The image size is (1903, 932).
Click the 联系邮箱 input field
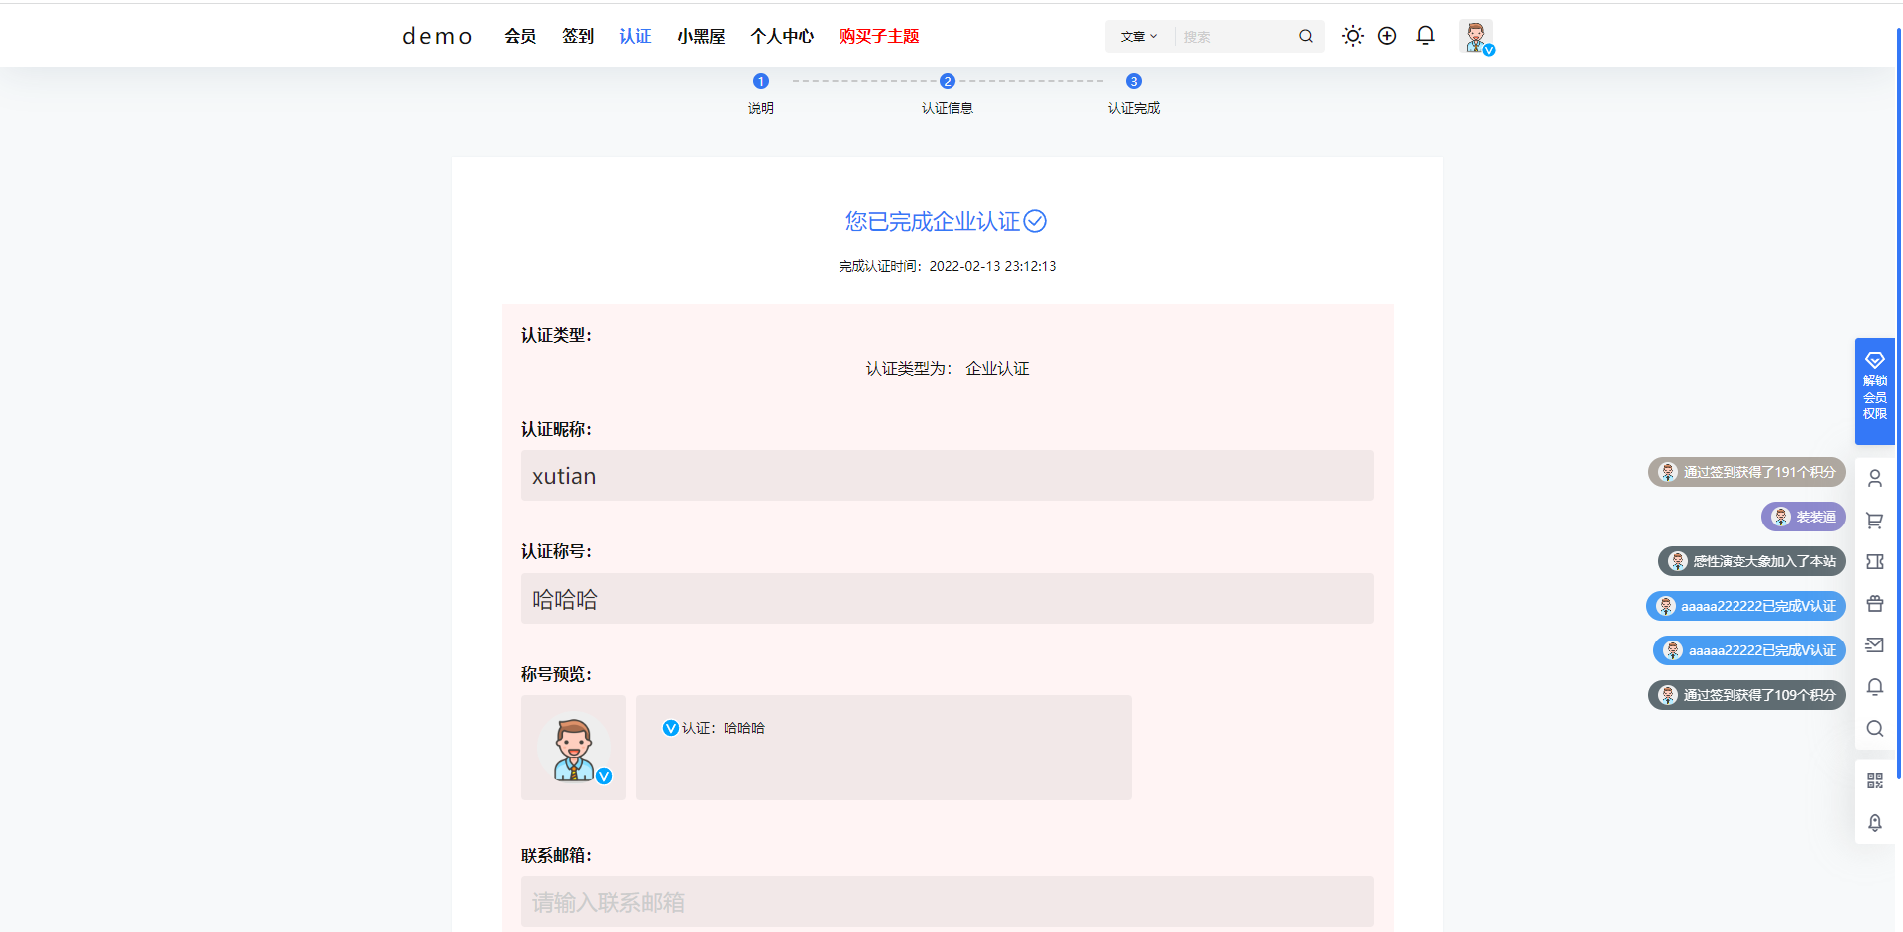click(x=948, y=901)
